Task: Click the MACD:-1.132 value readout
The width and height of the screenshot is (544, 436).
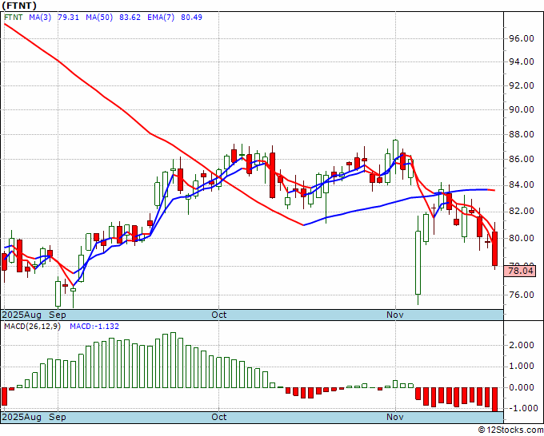Action: [94, 327]
